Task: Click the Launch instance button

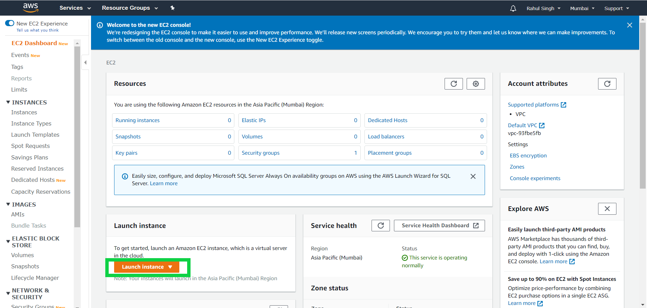Action: click(x=143, y=267)
